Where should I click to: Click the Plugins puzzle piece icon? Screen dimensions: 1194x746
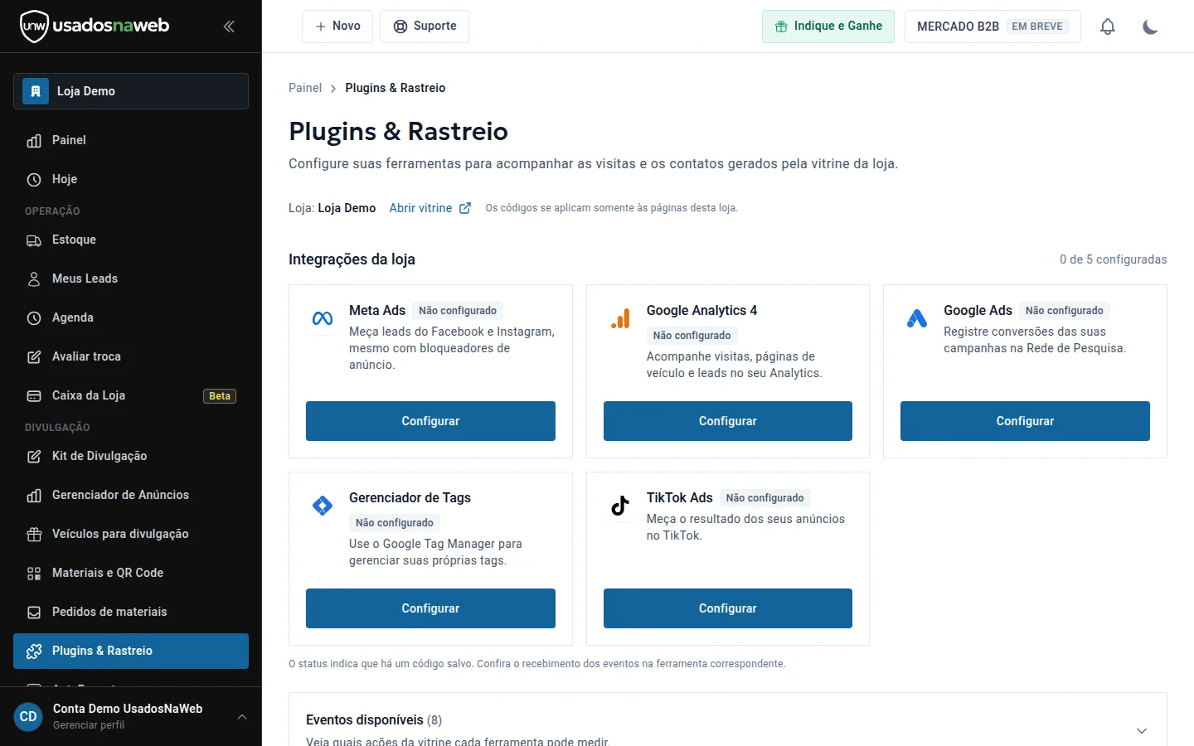pyautogui.click(x=34, y=652)
